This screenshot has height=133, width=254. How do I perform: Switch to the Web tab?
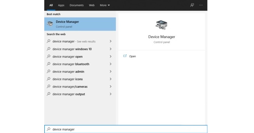click(x=92, y=5)
